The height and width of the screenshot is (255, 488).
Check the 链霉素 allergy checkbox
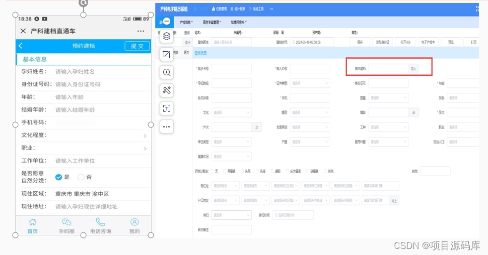pos(308,171)
